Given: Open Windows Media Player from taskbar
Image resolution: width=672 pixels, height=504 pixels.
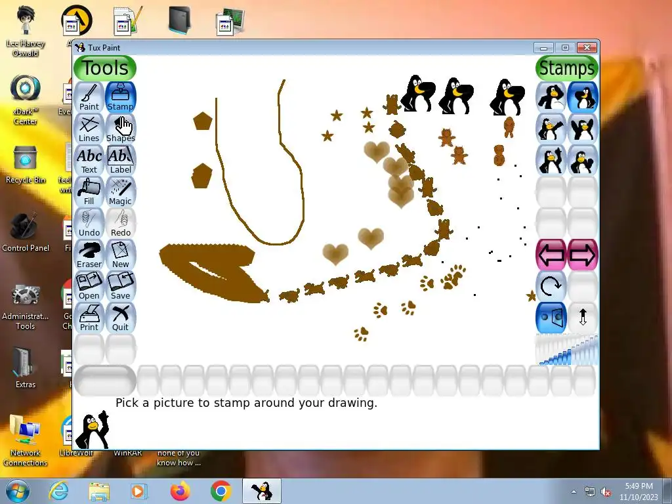Looking at the screenshot, I should tap(139, 491).
